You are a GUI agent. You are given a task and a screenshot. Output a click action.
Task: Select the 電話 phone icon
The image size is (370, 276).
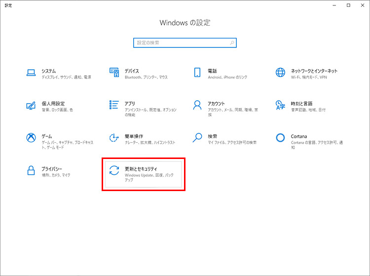tap(197, 73)
